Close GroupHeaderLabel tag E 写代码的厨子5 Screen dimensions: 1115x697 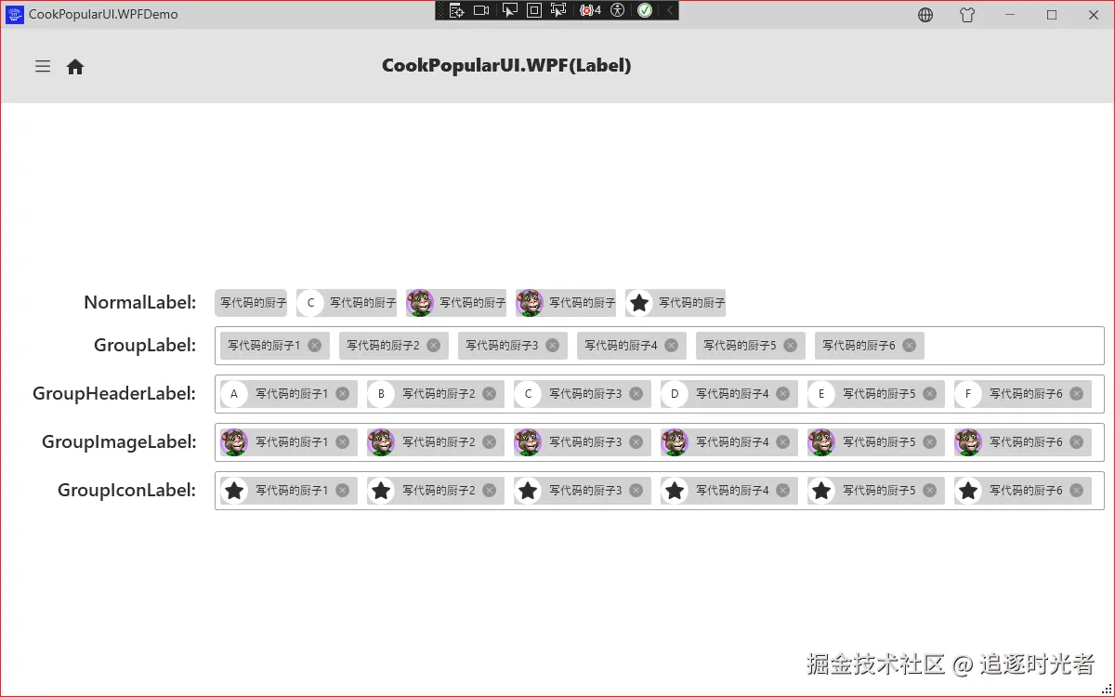pyautogui.click(x=930, y=394)
